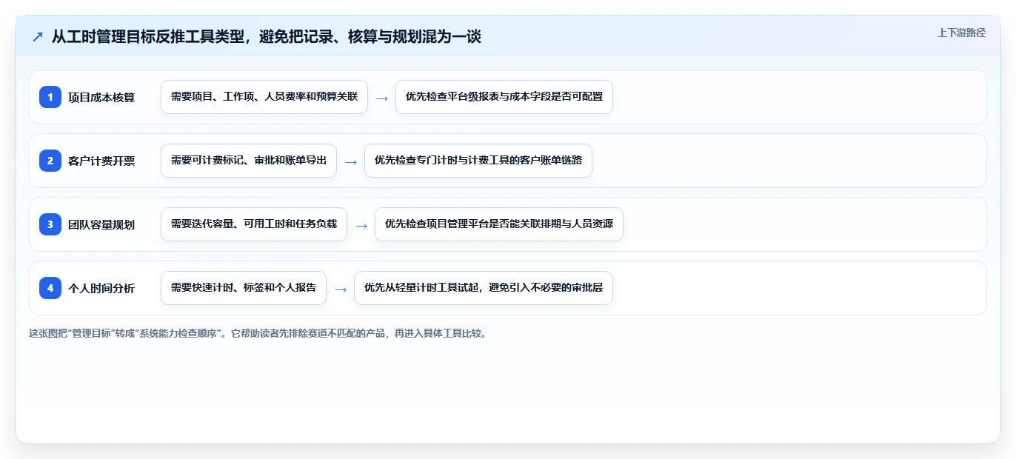Select the box 需要项目、工作项、人员费率和预算关联
The width and height of the screenshot is (1016, 459).
264,97
